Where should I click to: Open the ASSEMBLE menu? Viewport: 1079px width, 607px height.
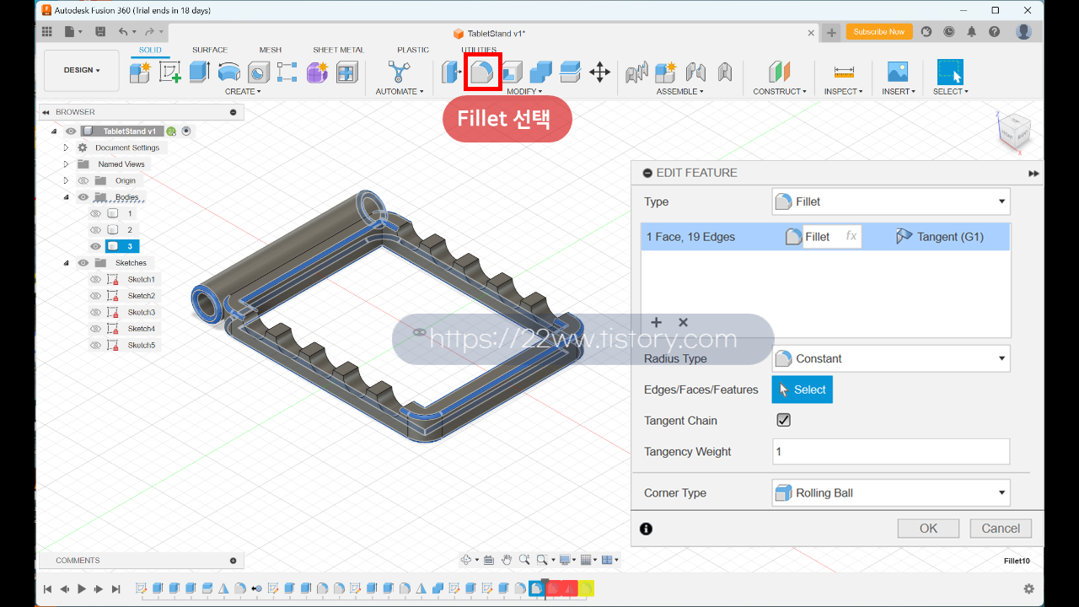[680, 91]
